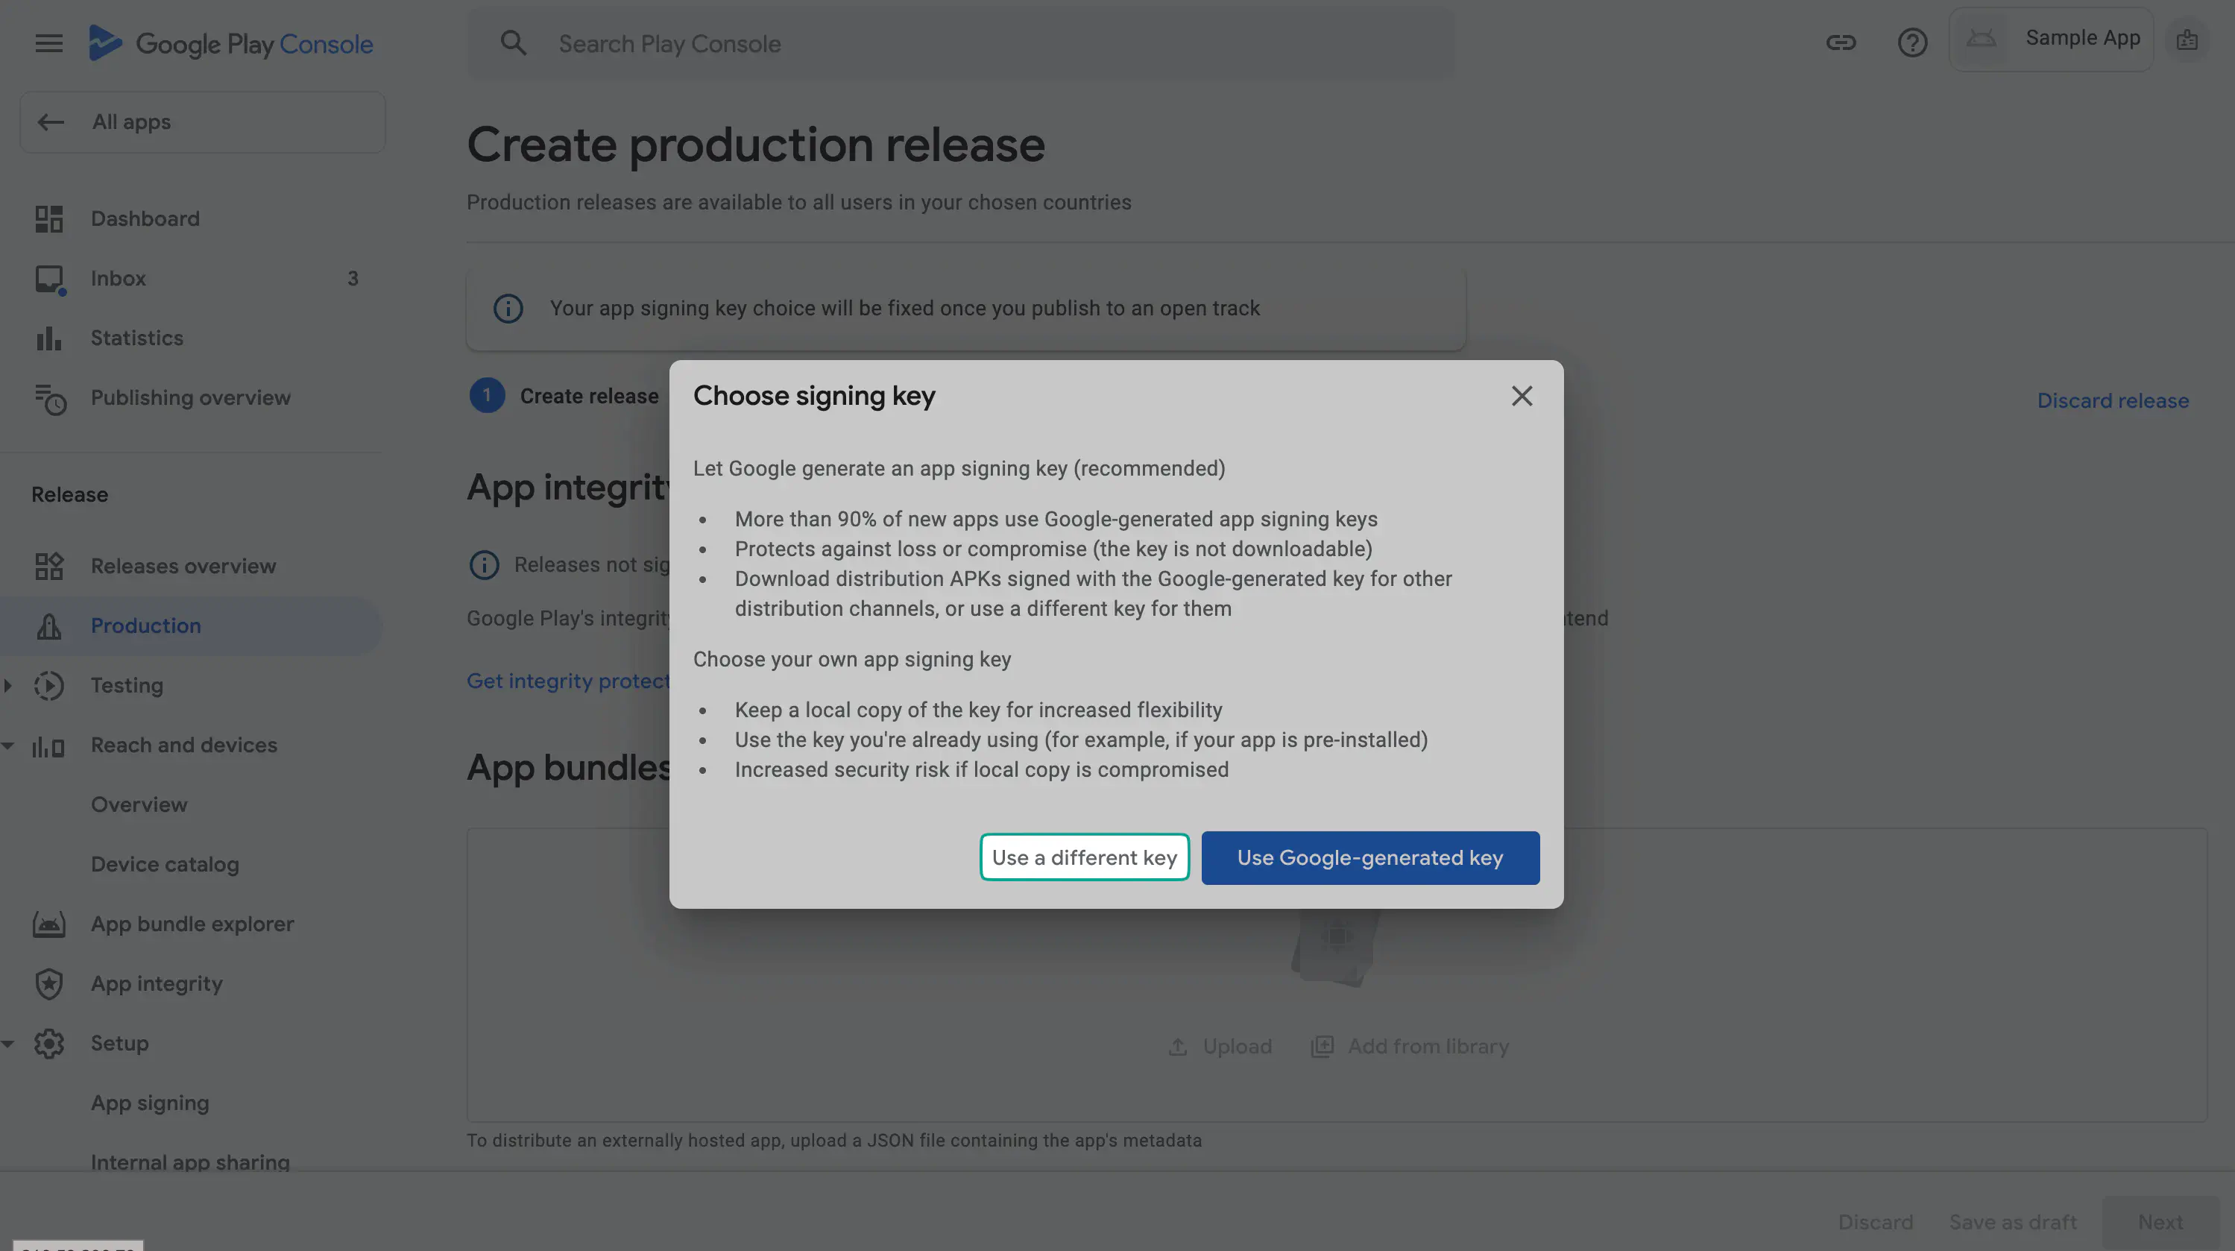The width and height of the screenshot is (2235, 1251).
Task: Click the Dashboard sidebar icon
Action: (x=48, y=218)
